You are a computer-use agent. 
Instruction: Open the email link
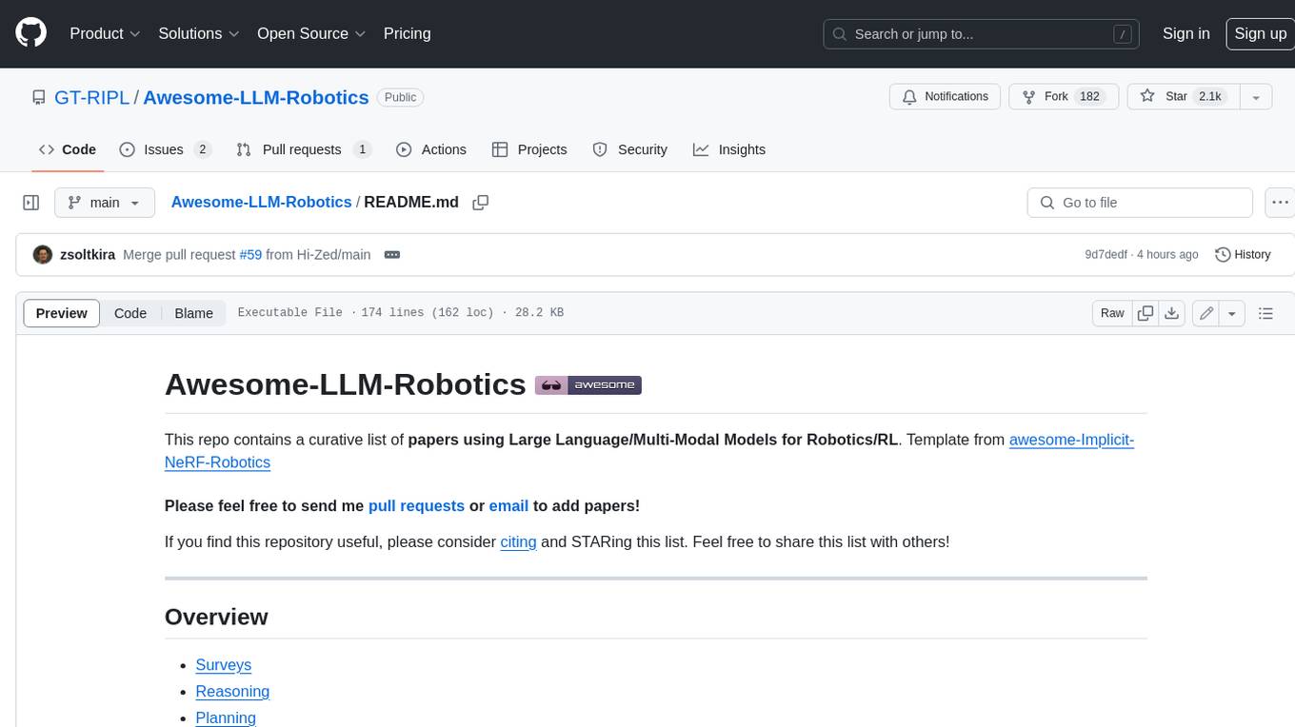click(x=508, y=506)
